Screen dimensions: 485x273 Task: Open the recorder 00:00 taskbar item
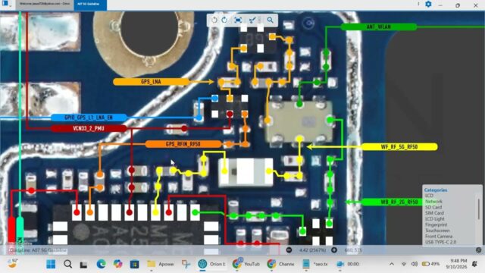coord(348,264)
